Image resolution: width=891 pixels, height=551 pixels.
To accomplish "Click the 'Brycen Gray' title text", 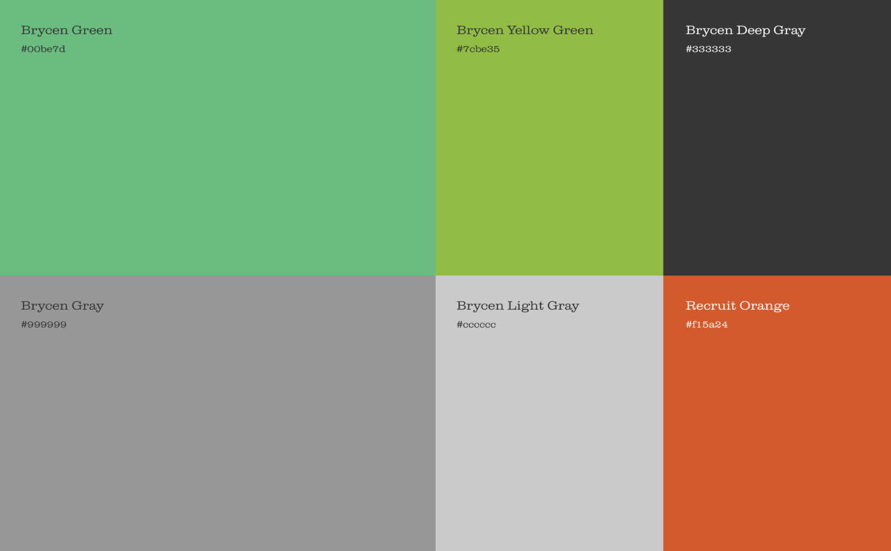I will coord(62,306).
